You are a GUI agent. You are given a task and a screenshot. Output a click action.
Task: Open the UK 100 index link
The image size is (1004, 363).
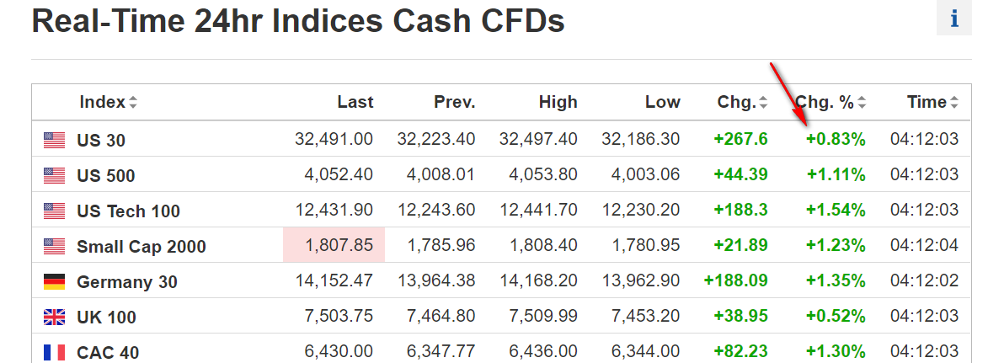106,318
